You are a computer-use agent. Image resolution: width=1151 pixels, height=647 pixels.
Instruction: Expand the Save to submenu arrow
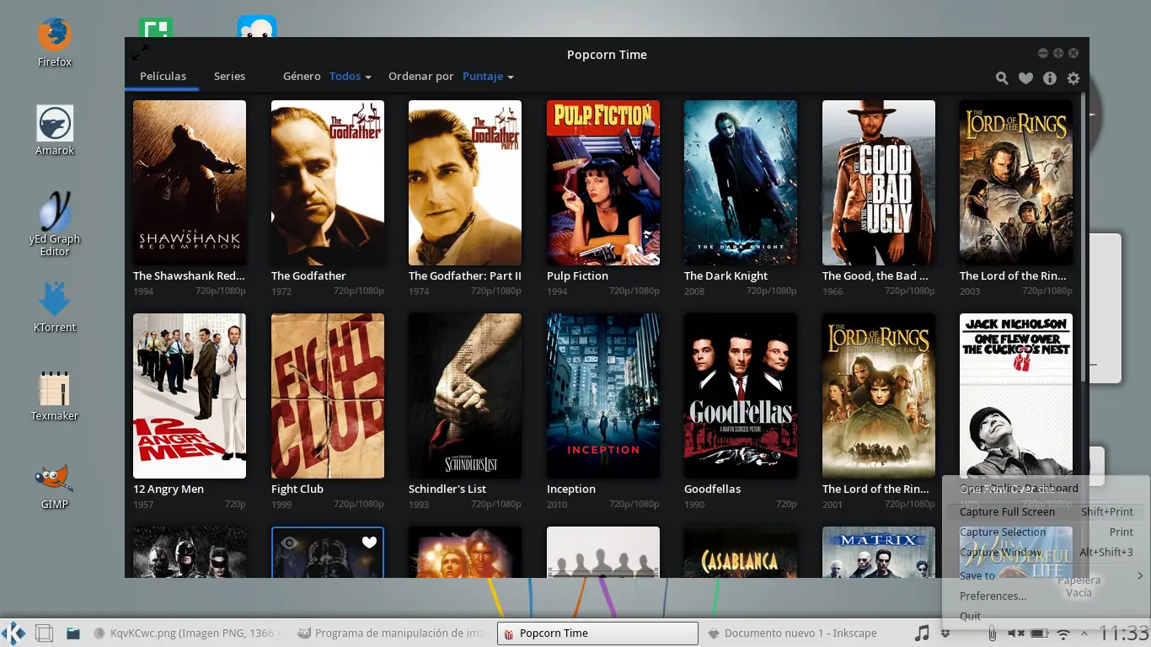[1140, 575]
